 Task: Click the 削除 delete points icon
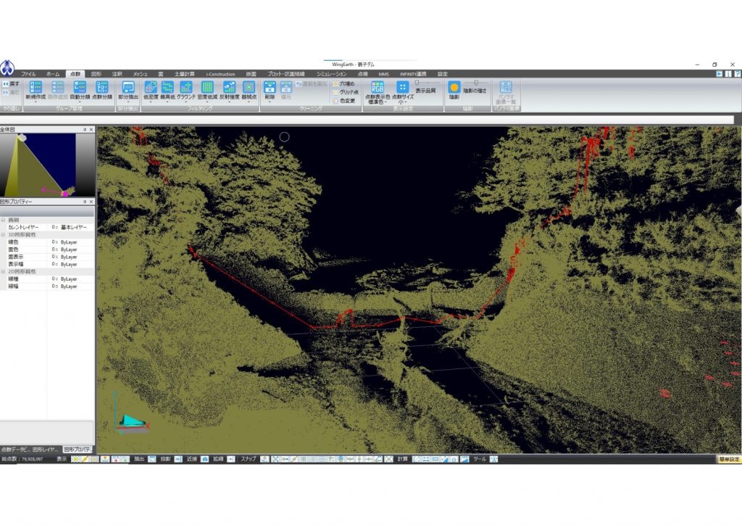click(x=270, y=88)
